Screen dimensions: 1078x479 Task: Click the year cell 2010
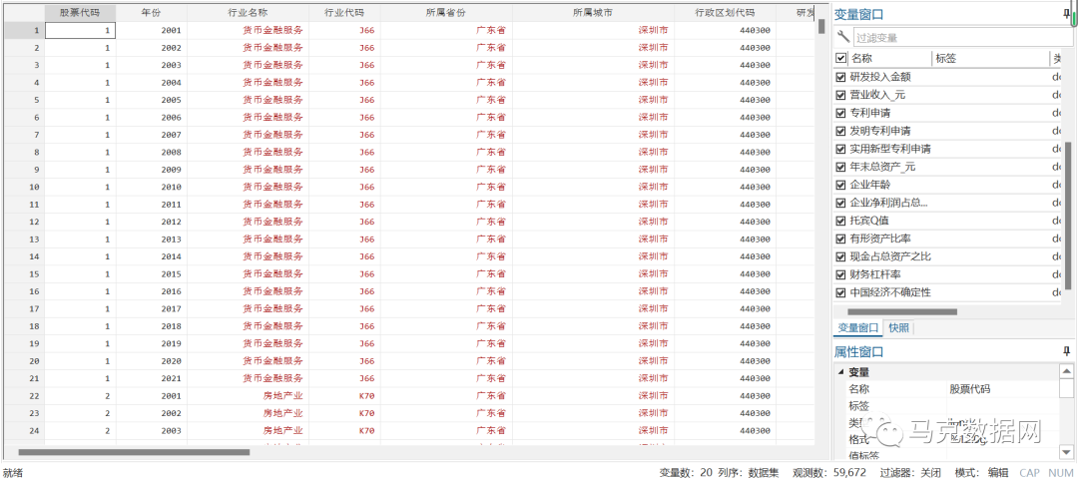(152, 187)
